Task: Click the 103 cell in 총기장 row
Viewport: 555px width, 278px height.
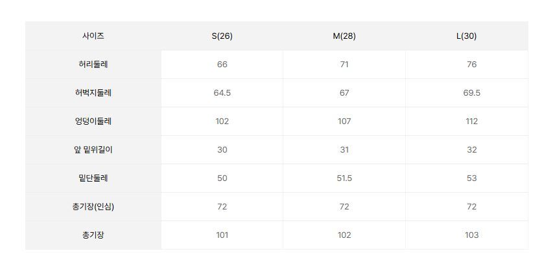Action: [471, 235]
